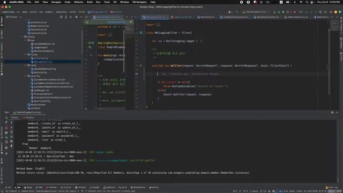Click the expand all icon in Project panel
343x193 pixels.
click(x=66, y=17)
